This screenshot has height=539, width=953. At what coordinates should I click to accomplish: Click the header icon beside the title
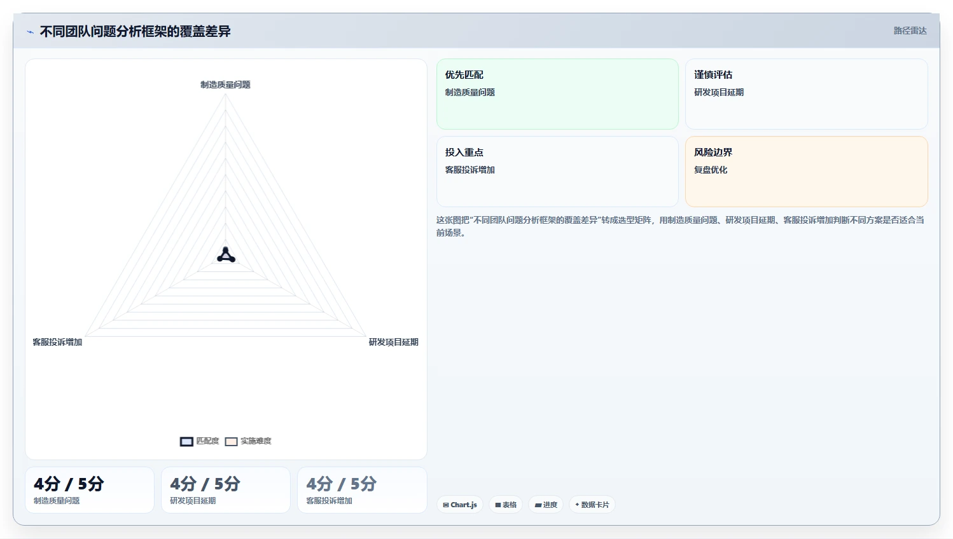click(x=30, y=31)
